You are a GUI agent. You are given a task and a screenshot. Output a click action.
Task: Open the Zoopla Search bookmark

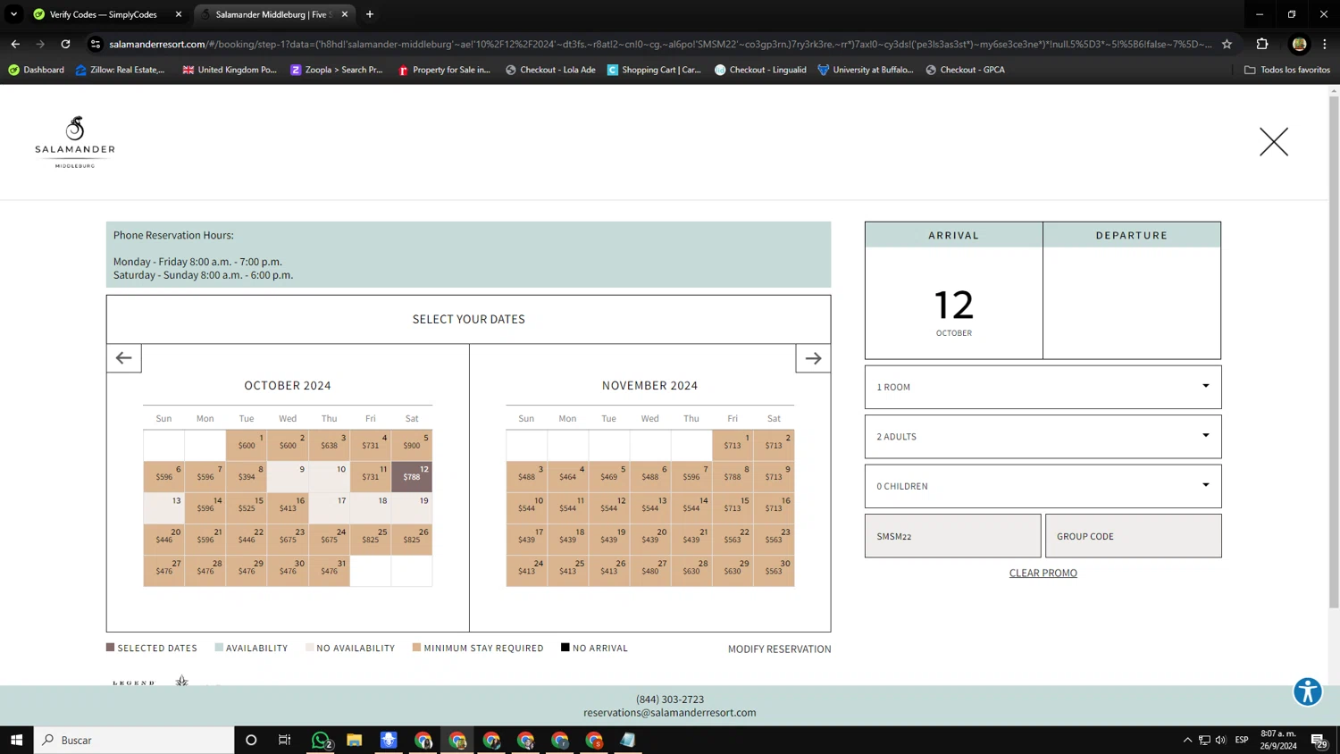point(336,70)
